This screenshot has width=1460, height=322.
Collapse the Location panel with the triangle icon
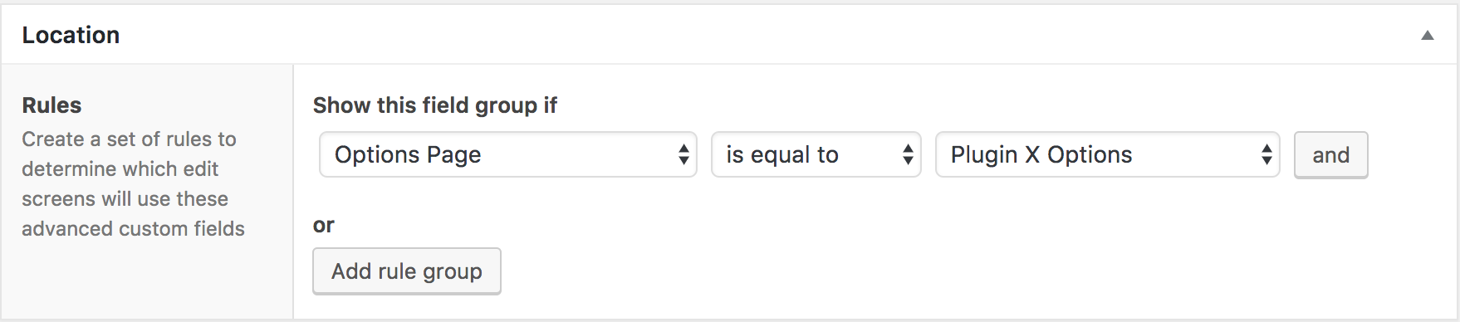(x=1427, y=35)
